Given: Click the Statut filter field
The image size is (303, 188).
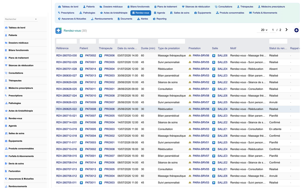Looking at the screenshot, I should [x=278, y=41].
